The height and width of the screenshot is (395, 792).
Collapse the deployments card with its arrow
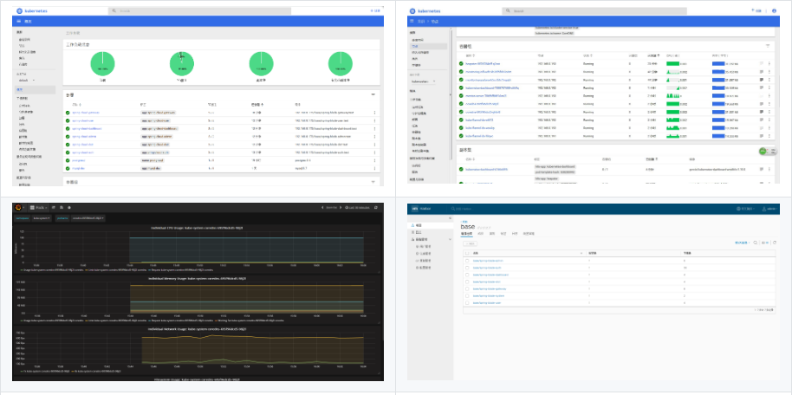tap(373, 94)
